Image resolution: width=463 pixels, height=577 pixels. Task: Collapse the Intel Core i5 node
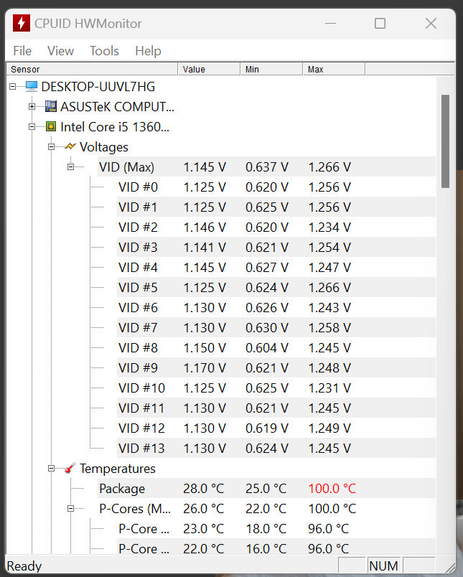coord(32,126)
